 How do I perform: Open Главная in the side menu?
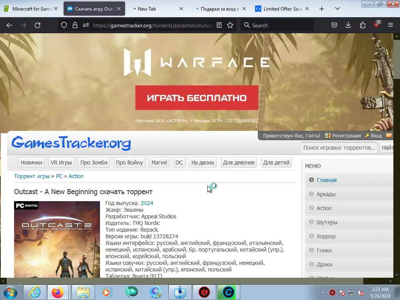[349, 180]
